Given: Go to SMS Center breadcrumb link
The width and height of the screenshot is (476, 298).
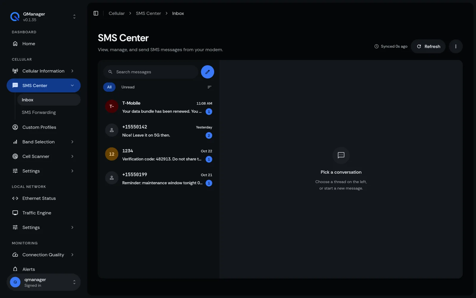Looking at the screenshot, I should tap(148, 13).
